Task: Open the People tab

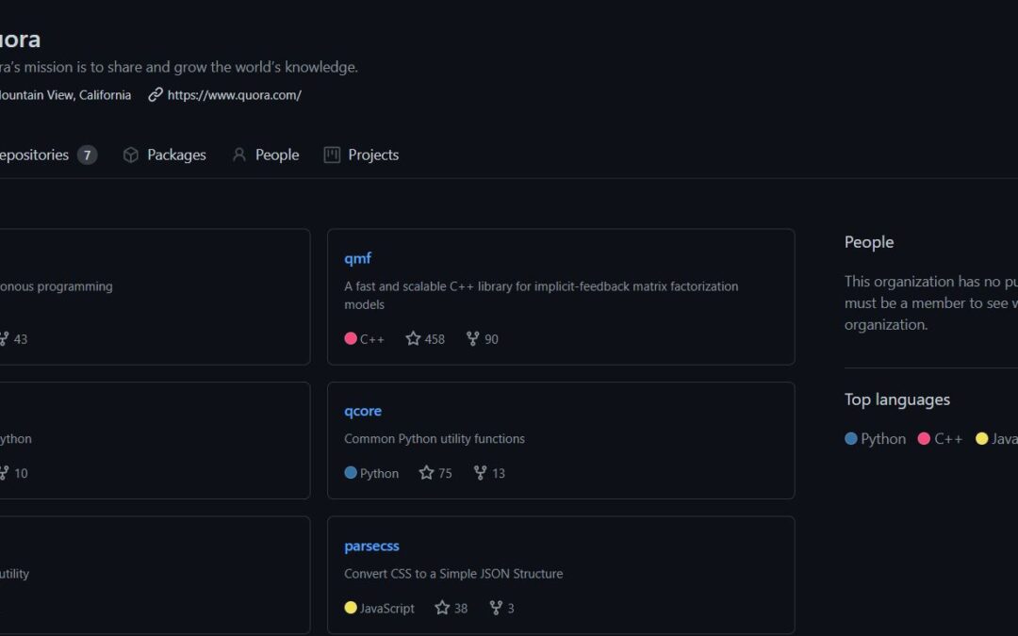Action: pos(266,155)
